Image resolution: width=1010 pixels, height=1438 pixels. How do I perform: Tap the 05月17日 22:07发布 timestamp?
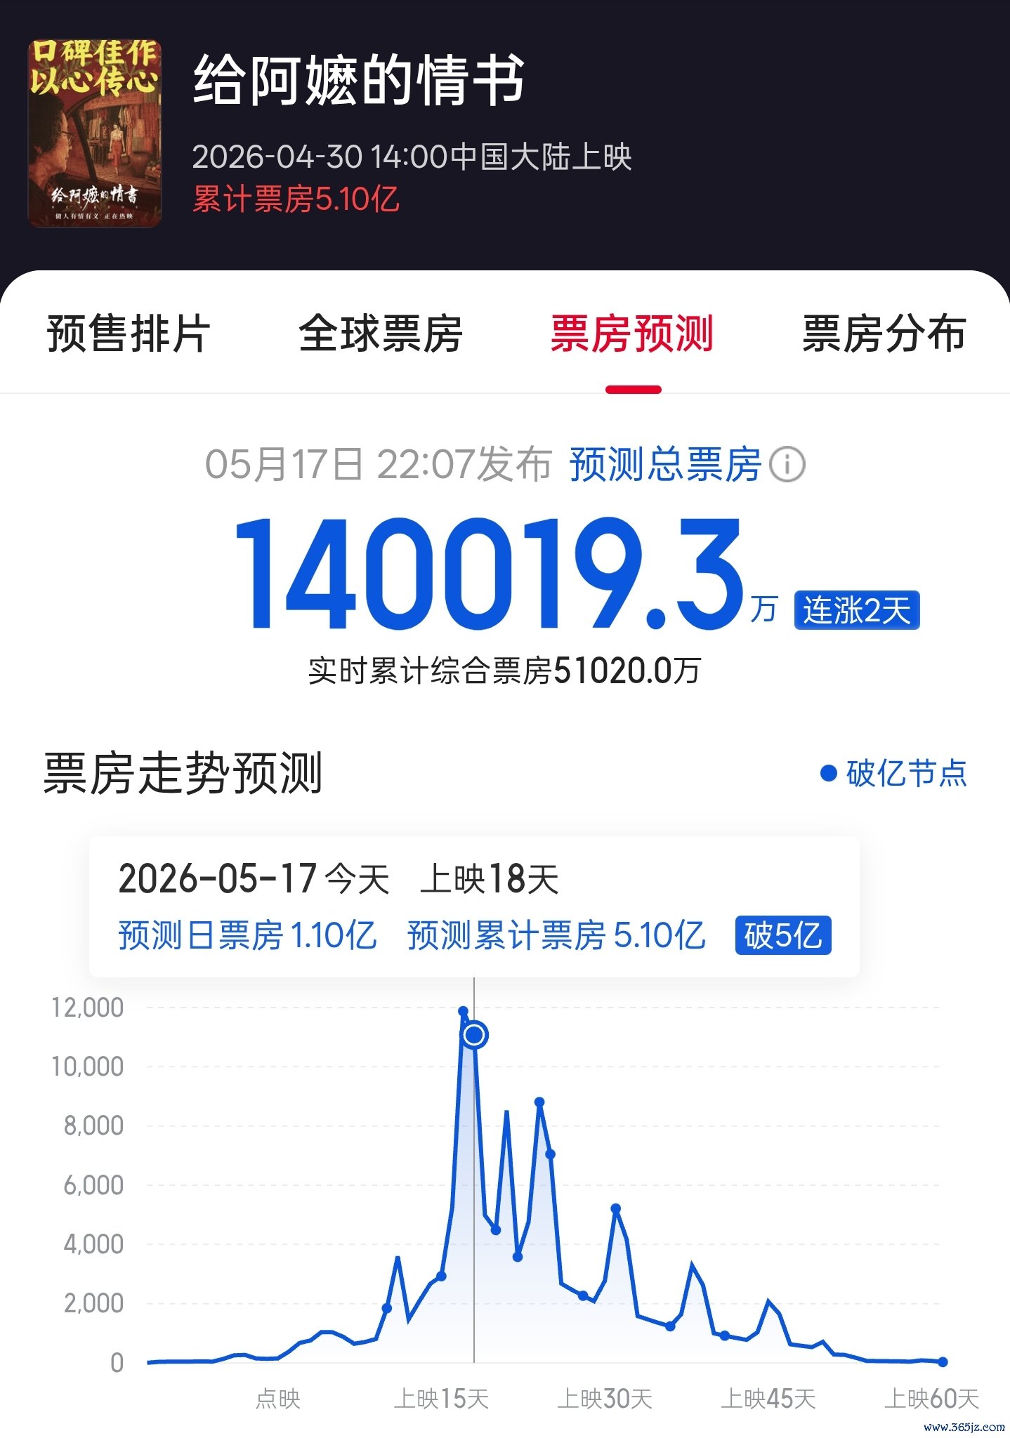tap(378, 465)
